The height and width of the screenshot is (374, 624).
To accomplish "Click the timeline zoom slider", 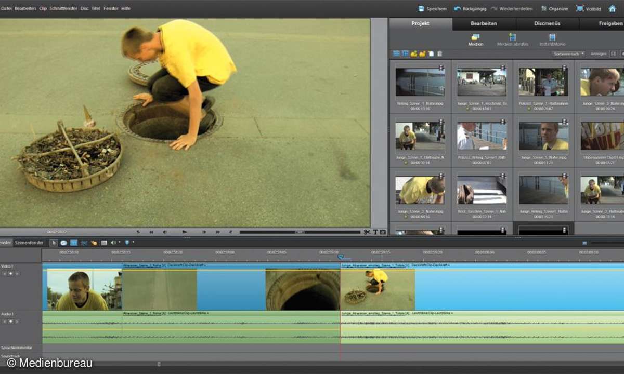I will [x=606, y=243].
